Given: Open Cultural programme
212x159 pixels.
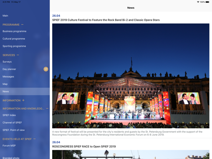Looking at the screenshot, I should [25, 39].
